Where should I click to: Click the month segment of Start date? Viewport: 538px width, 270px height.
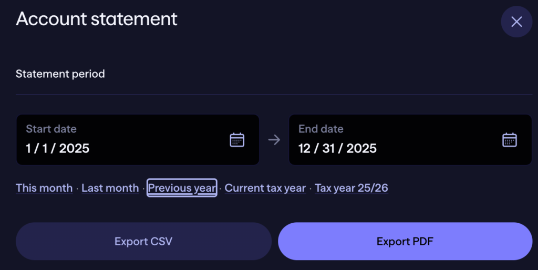tap(28, 149)
